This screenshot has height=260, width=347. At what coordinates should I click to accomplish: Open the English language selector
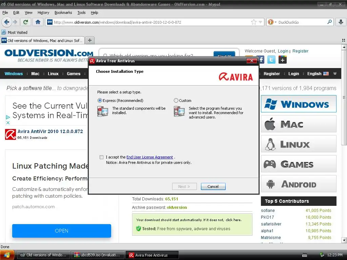pyautogui.click(x=318, y=73)
